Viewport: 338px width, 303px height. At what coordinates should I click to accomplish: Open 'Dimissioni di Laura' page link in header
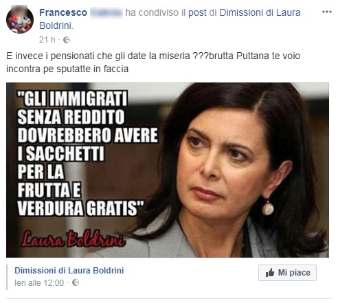(x=260, y=12)
